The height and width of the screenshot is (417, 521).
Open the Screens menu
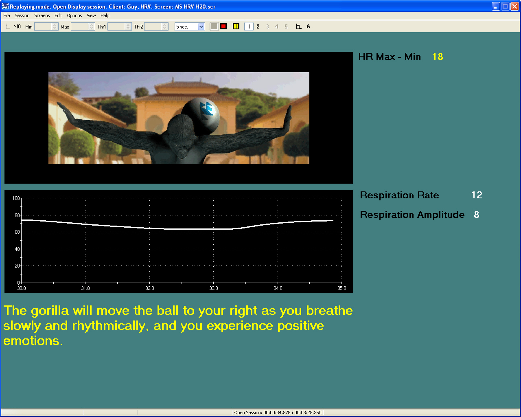tap(42, 15)
